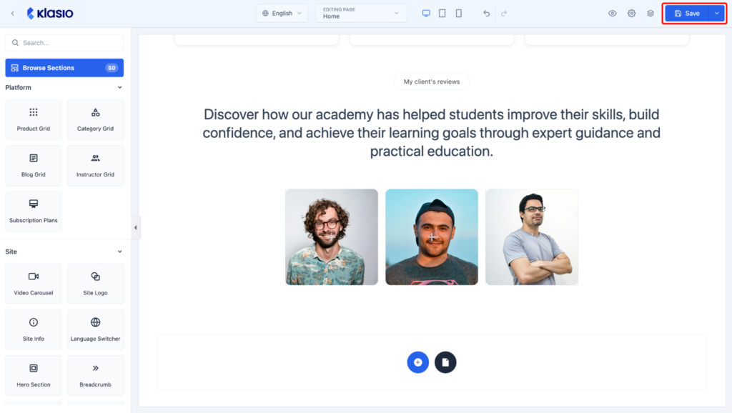Switch to tablet device view

(x=442, y=14)
